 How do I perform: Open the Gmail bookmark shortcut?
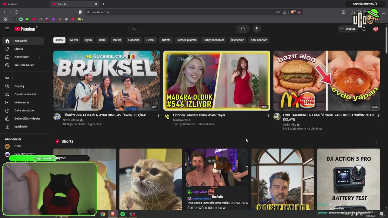40,19
